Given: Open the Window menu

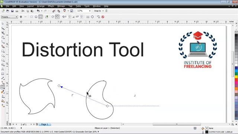Looking at the screenshot, I should [97, 6].
